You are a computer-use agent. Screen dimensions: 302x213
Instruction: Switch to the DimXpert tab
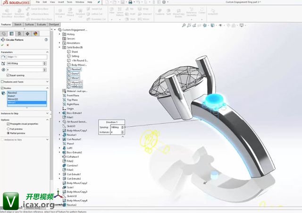tap(54, 25)
